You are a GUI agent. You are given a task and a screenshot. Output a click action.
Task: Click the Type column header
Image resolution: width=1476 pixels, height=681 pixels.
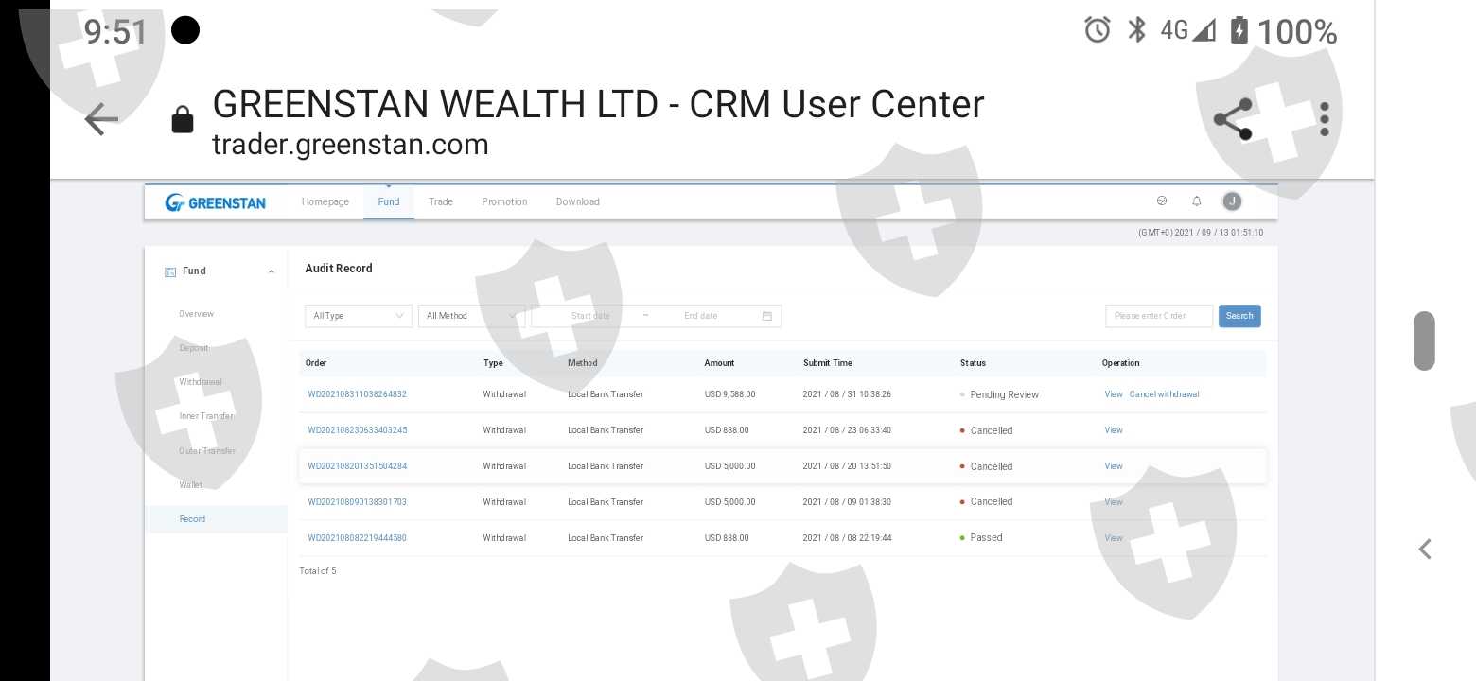[493, 363]
